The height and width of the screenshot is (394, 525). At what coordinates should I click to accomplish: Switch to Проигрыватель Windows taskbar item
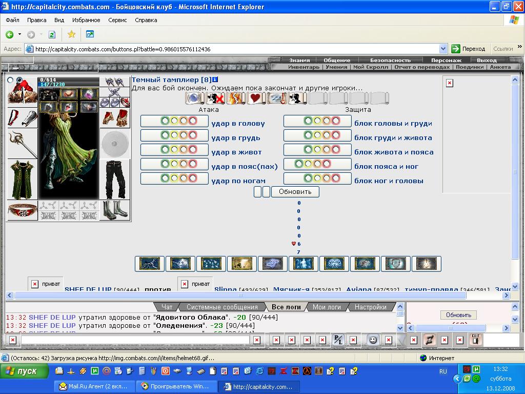[x=177, y=386]
